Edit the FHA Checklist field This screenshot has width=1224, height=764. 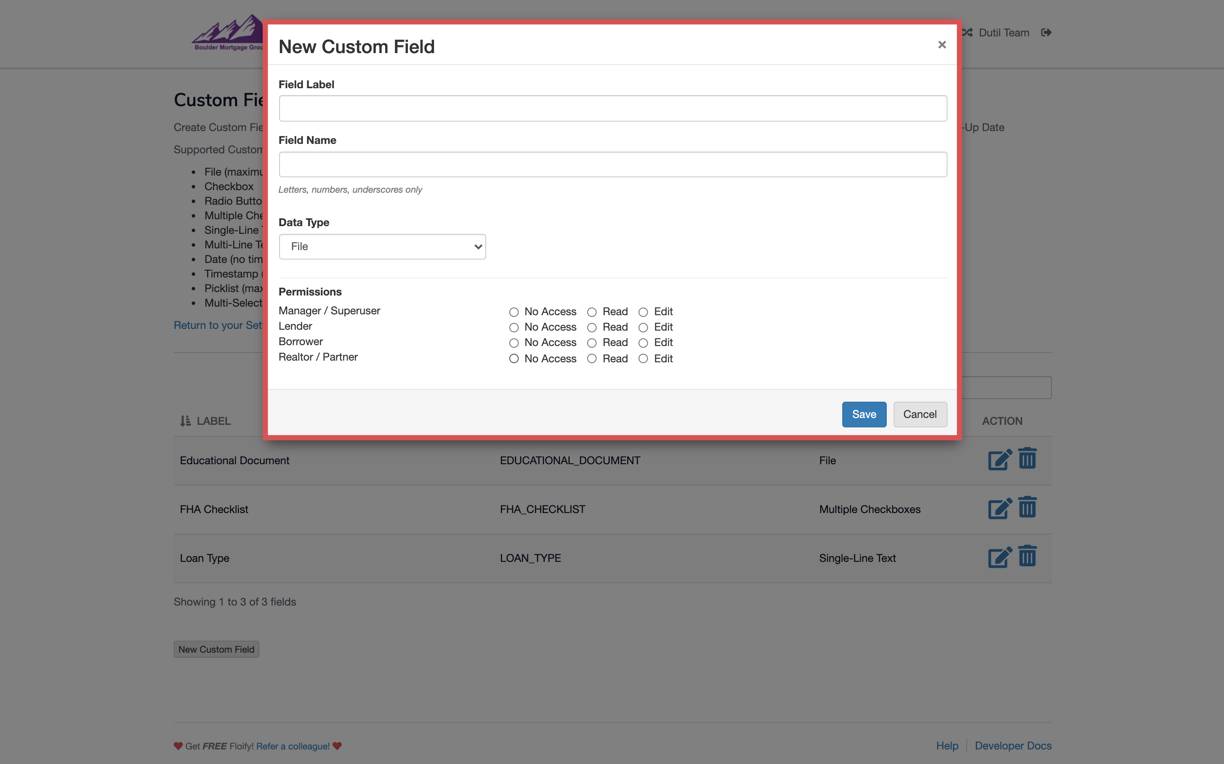point(999,508)
